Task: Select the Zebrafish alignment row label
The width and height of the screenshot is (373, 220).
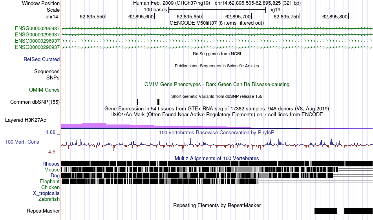Action: [49, 199]
